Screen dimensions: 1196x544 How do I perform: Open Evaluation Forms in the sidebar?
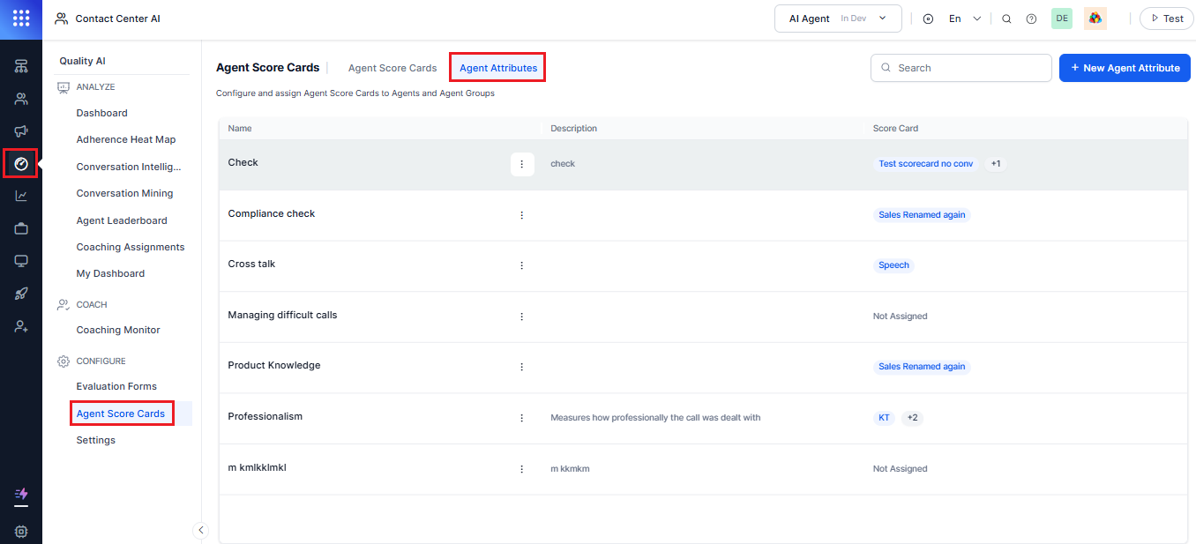coord(116,386)
